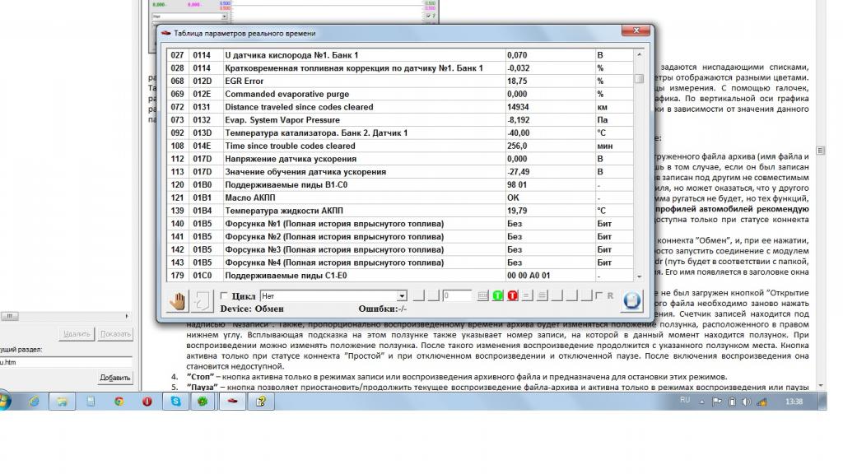Select row "U датчика кислорода №1. Банк 1"

400,55
